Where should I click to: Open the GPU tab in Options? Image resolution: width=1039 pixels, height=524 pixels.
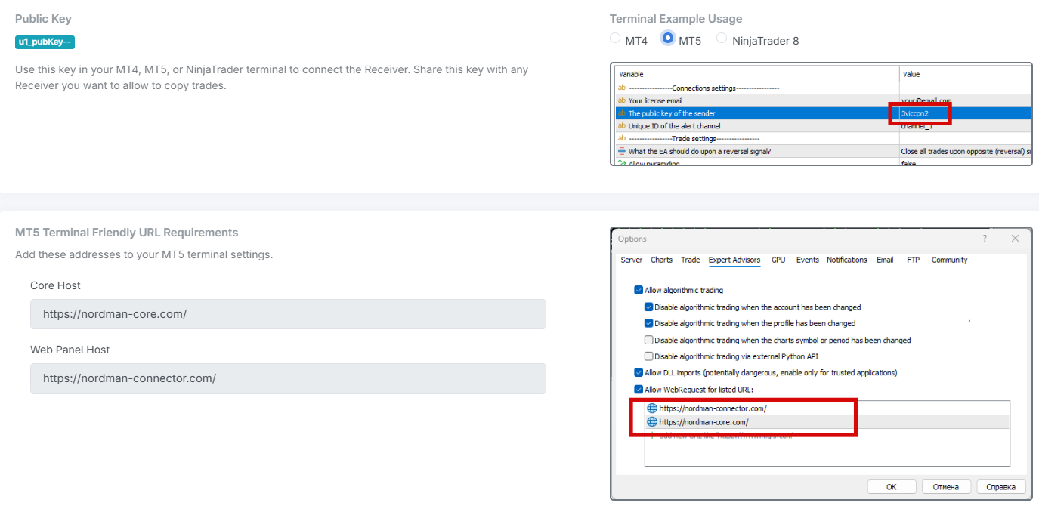coord(778,260)
